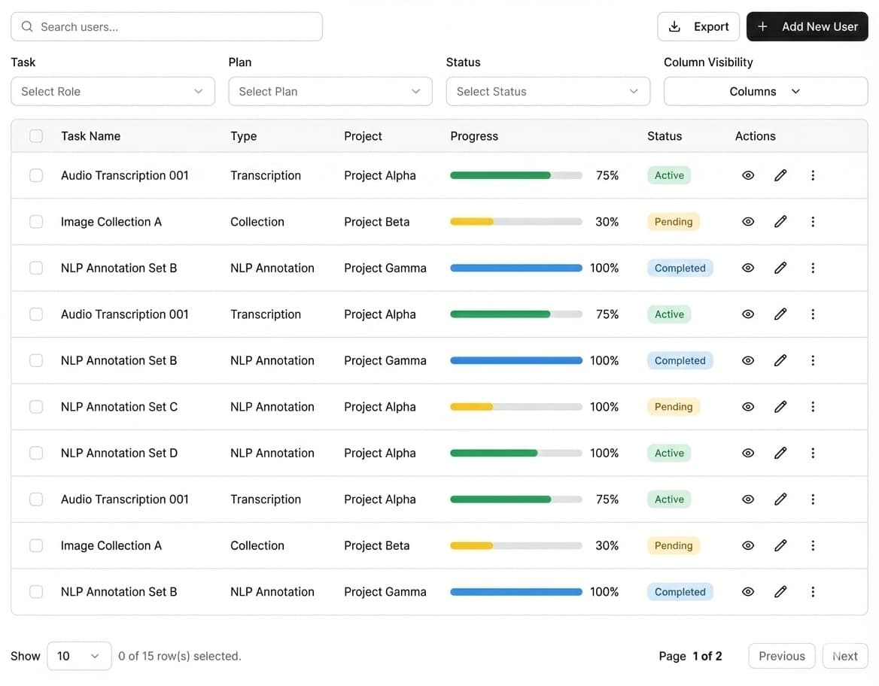Click the search magnifier icon in the search bar
Screen dimensions: 879x686
(x=26, y=26)
